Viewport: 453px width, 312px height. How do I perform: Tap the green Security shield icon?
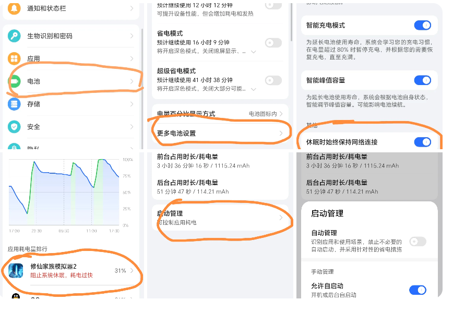15,127
